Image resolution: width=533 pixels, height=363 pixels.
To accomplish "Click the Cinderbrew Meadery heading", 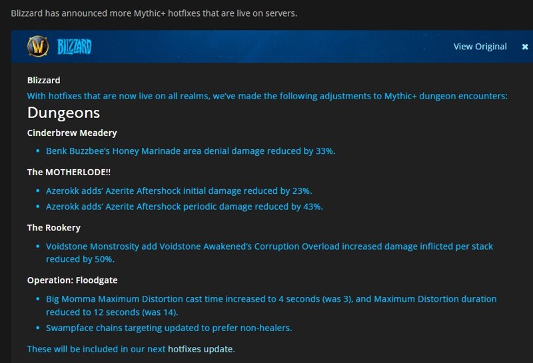I will 72,133.
